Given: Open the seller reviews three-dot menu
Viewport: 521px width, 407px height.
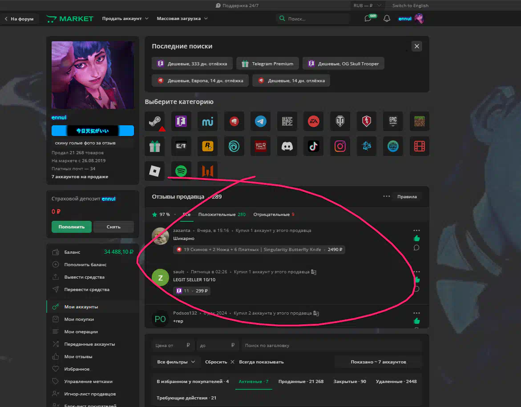Looking at the screenshot, I should 387,196.
